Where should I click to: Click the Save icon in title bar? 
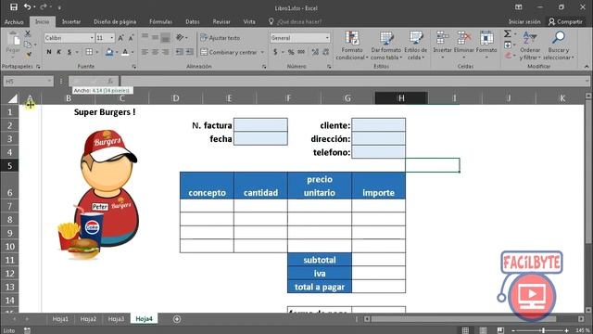14,7
